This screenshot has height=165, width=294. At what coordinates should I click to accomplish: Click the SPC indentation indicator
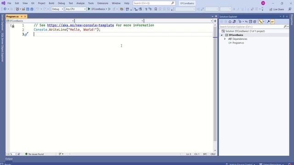(x=205, y=154)
